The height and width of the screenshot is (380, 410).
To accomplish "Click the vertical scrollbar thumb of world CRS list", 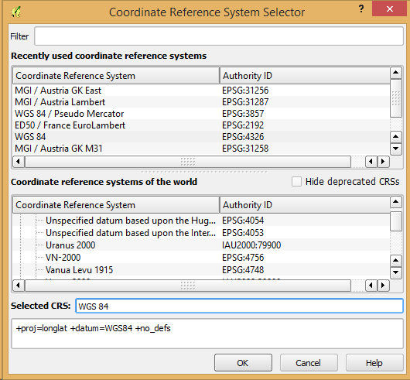I will click(x=395, y=221).
